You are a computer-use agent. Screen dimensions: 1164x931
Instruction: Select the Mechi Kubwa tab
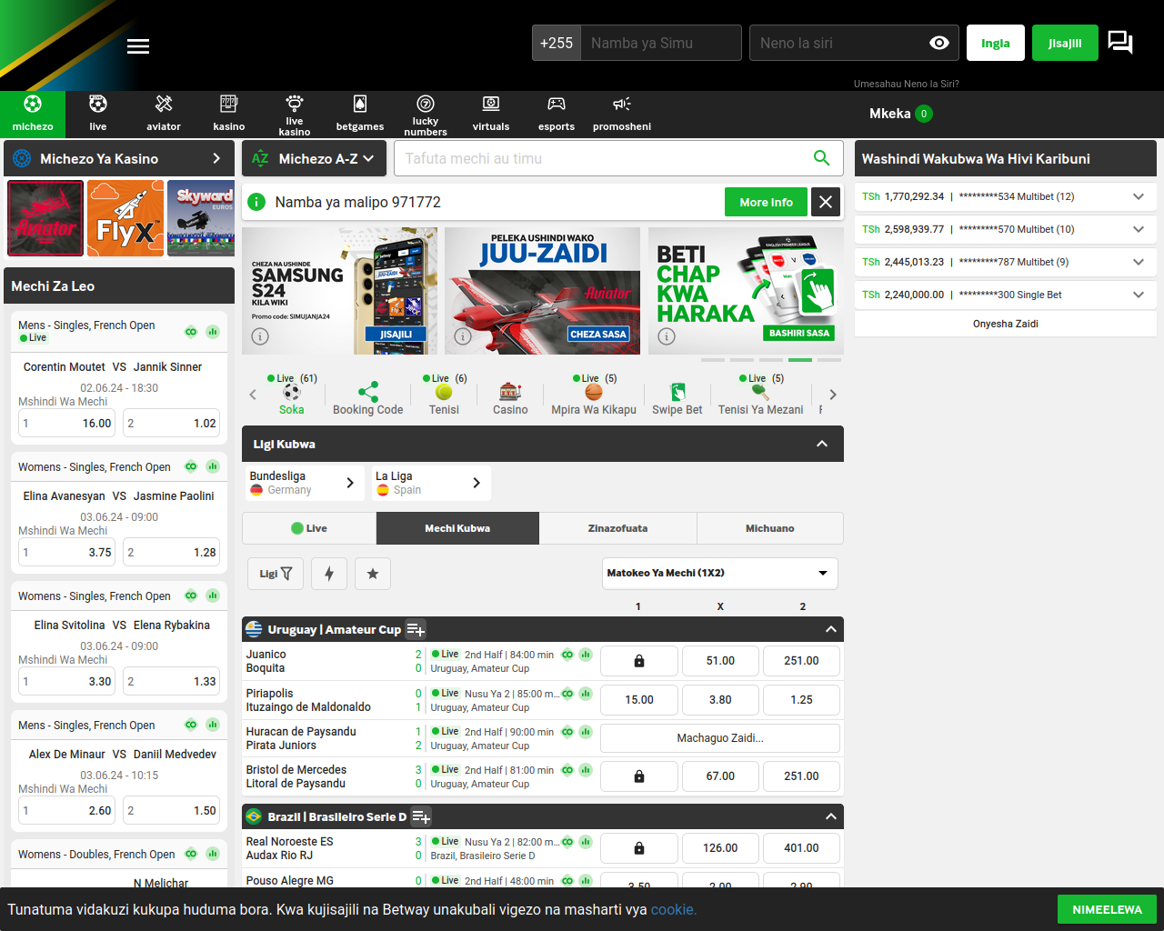coord(457,528)
